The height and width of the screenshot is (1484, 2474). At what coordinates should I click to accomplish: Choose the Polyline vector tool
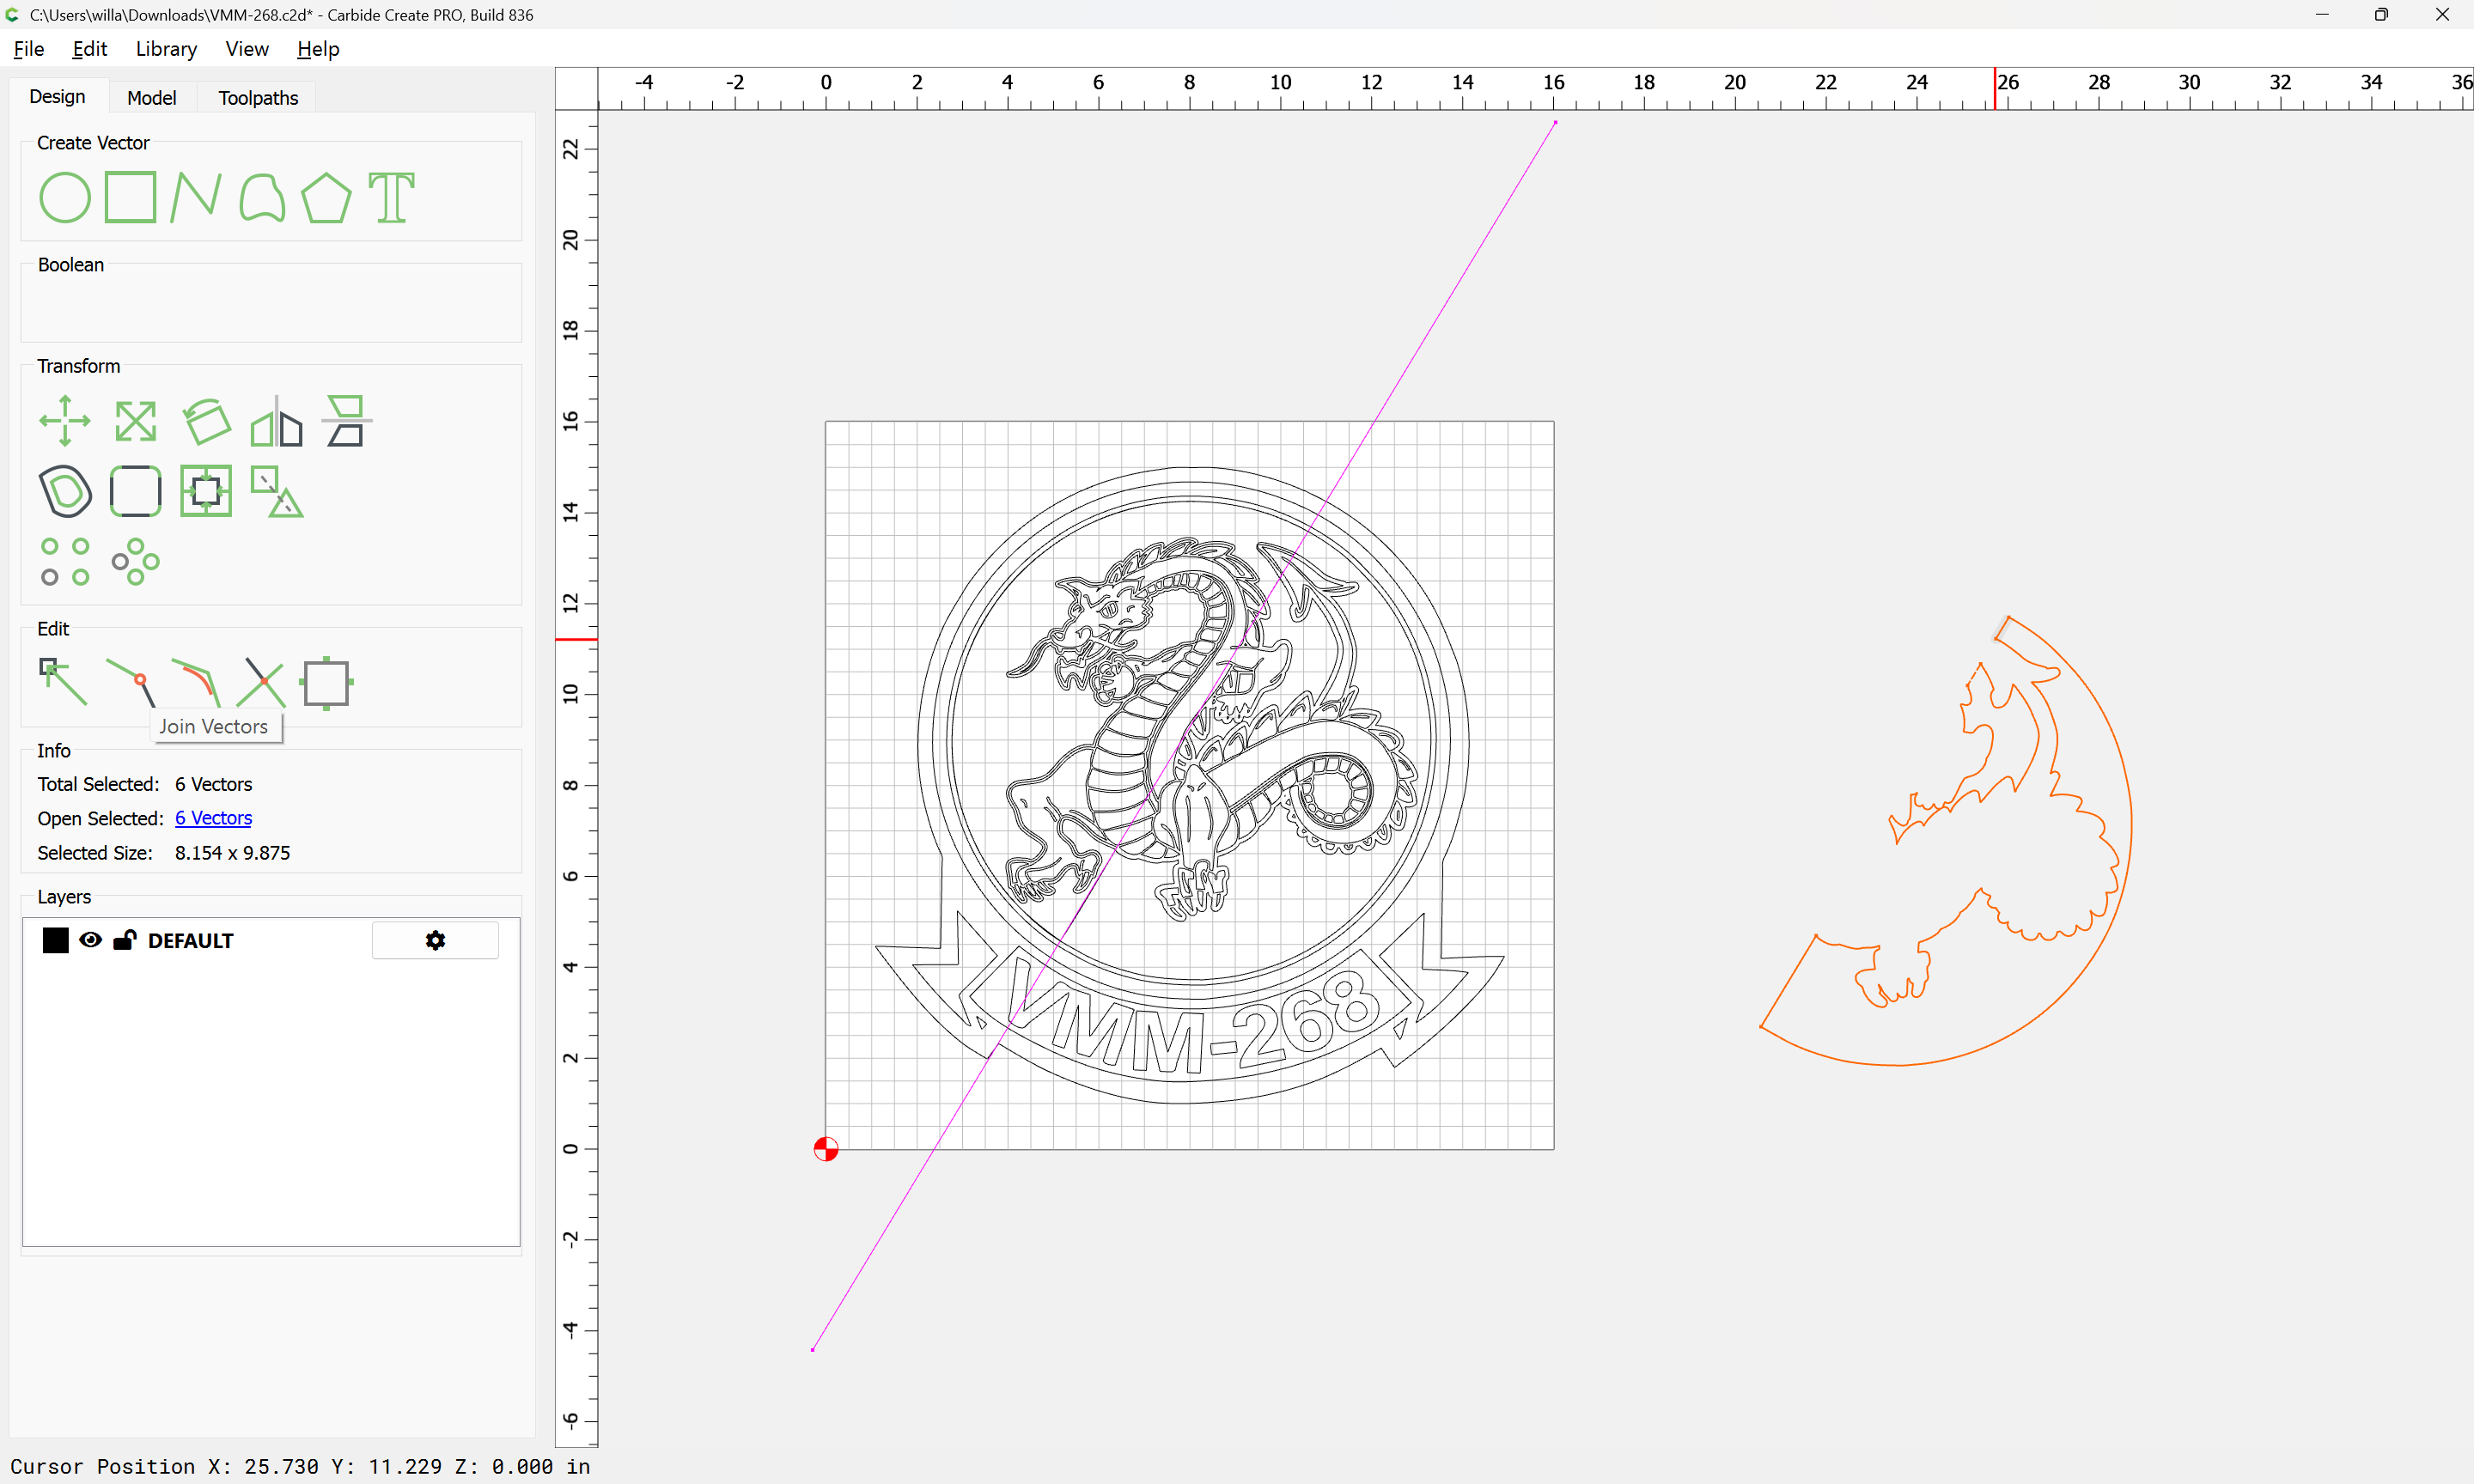[x=195, y=197]
